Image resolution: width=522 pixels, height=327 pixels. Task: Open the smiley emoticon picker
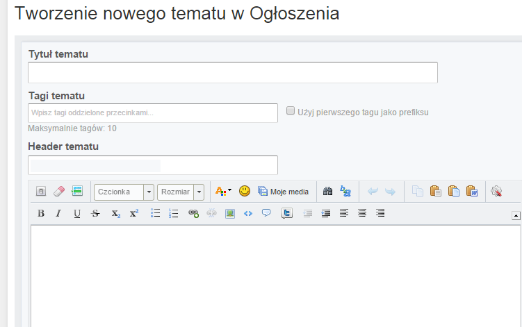pyautogui.click(x=245, y=191)
